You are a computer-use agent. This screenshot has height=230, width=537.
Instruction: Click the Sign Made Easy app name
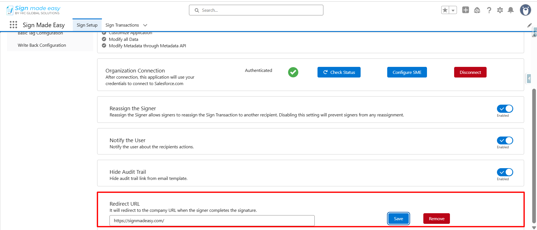(x=44, y=25)
